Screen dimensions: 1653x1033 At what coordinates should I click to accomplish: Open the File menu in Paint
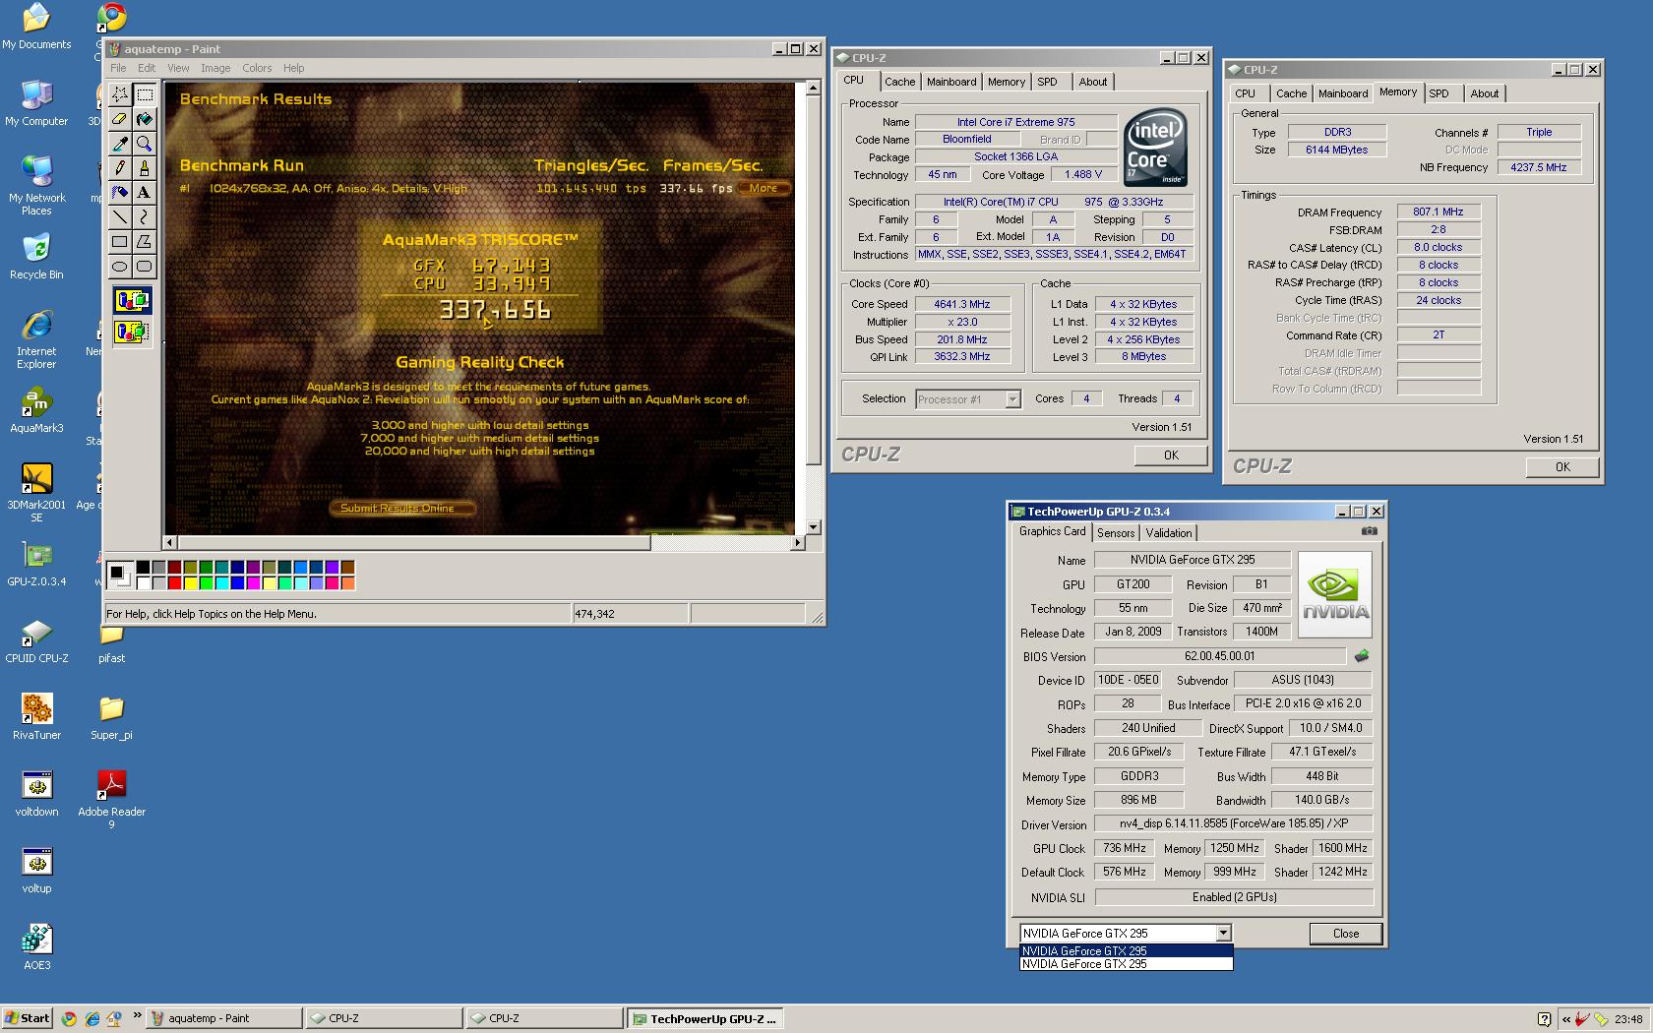tap(118, 68)
